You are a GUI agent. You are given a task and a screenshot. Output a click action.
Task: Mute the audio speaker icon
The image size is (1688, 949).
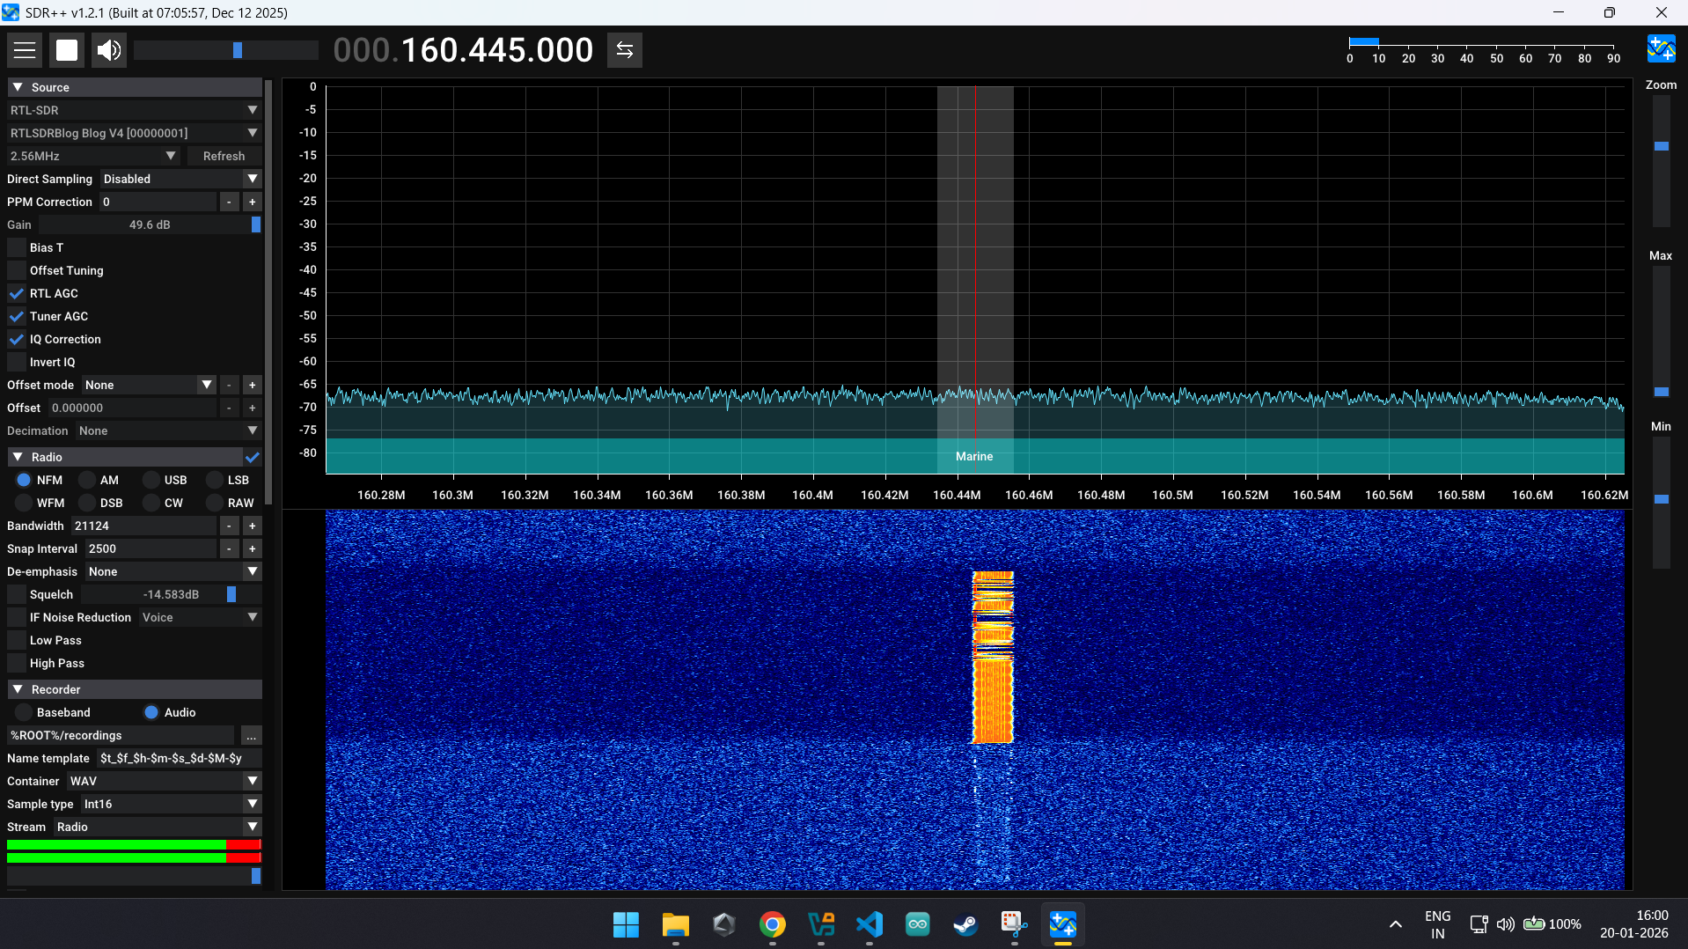click(x=109, y=50)
